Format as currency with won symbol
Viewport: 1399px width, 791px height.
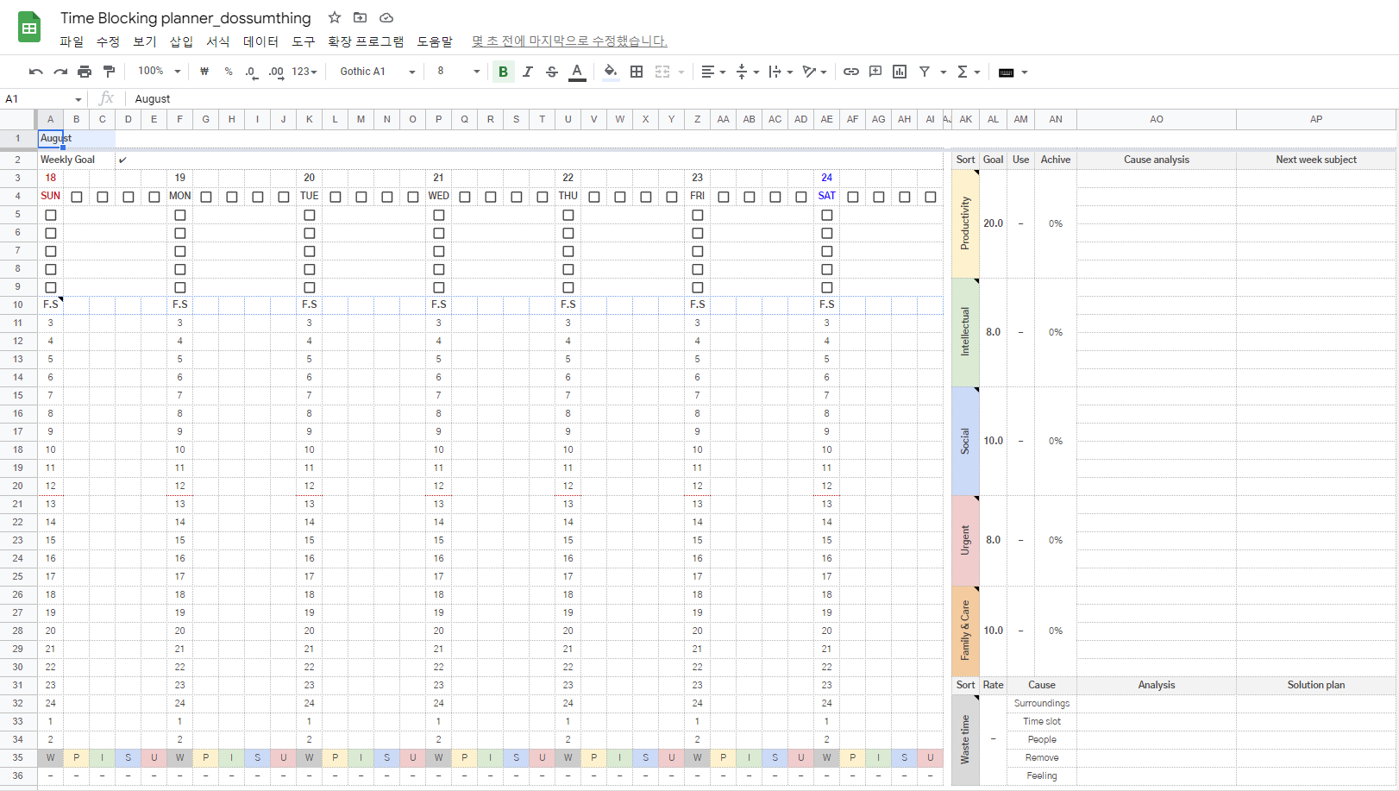pyautogui.click(x=204, y=72)
